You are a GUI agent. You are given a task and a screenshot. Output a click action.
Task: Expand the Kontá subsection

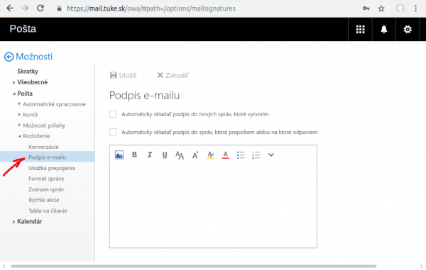coord(19,114)
